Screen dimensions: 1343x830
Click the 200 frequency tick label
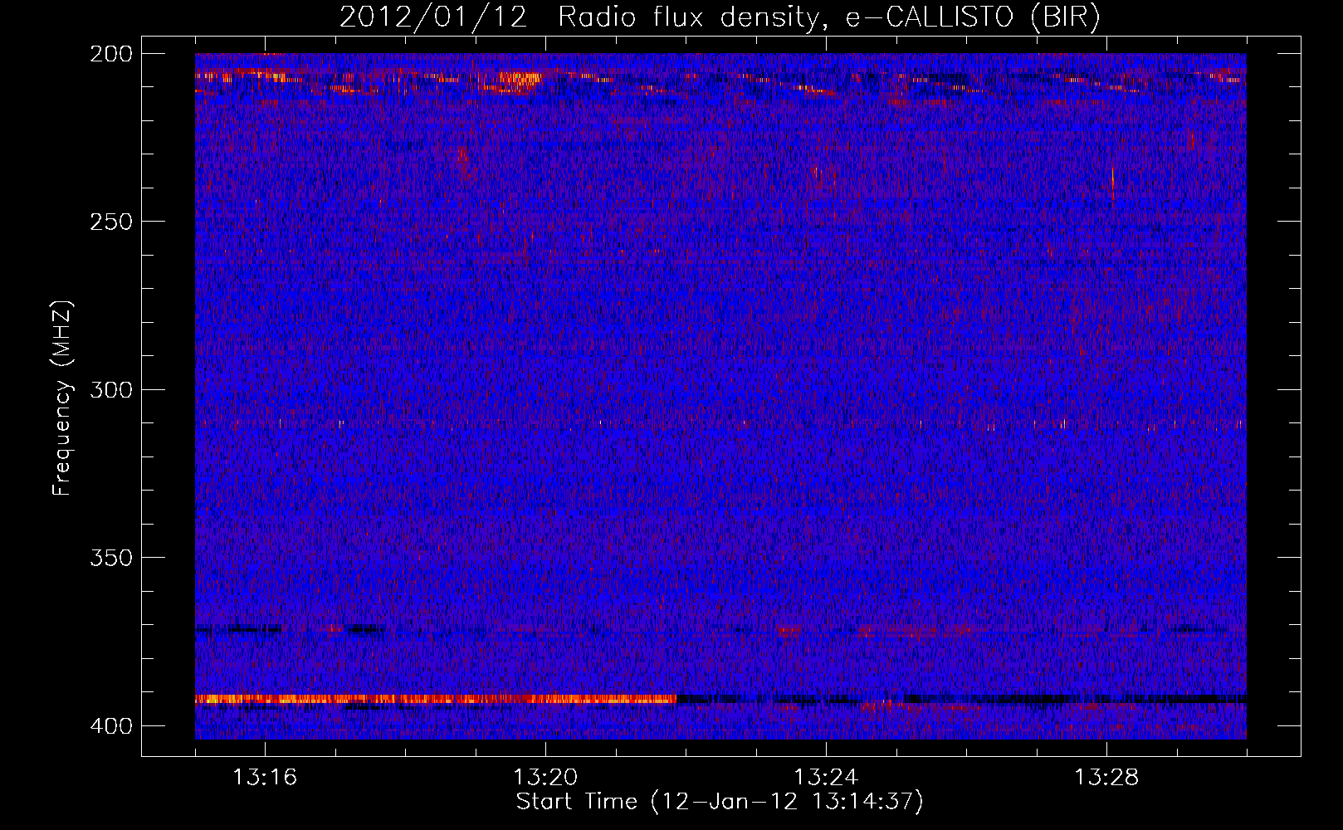coord(110,54)
